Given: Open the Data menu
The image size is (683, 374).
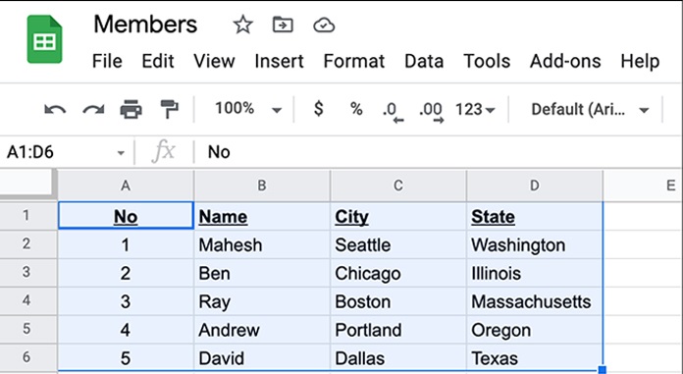Looking at the screenshot, I should pos(424,61).
